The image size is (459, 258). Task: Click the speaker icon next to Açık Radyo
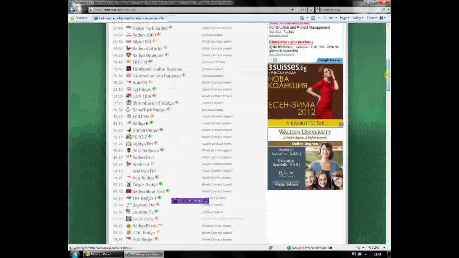157,177
